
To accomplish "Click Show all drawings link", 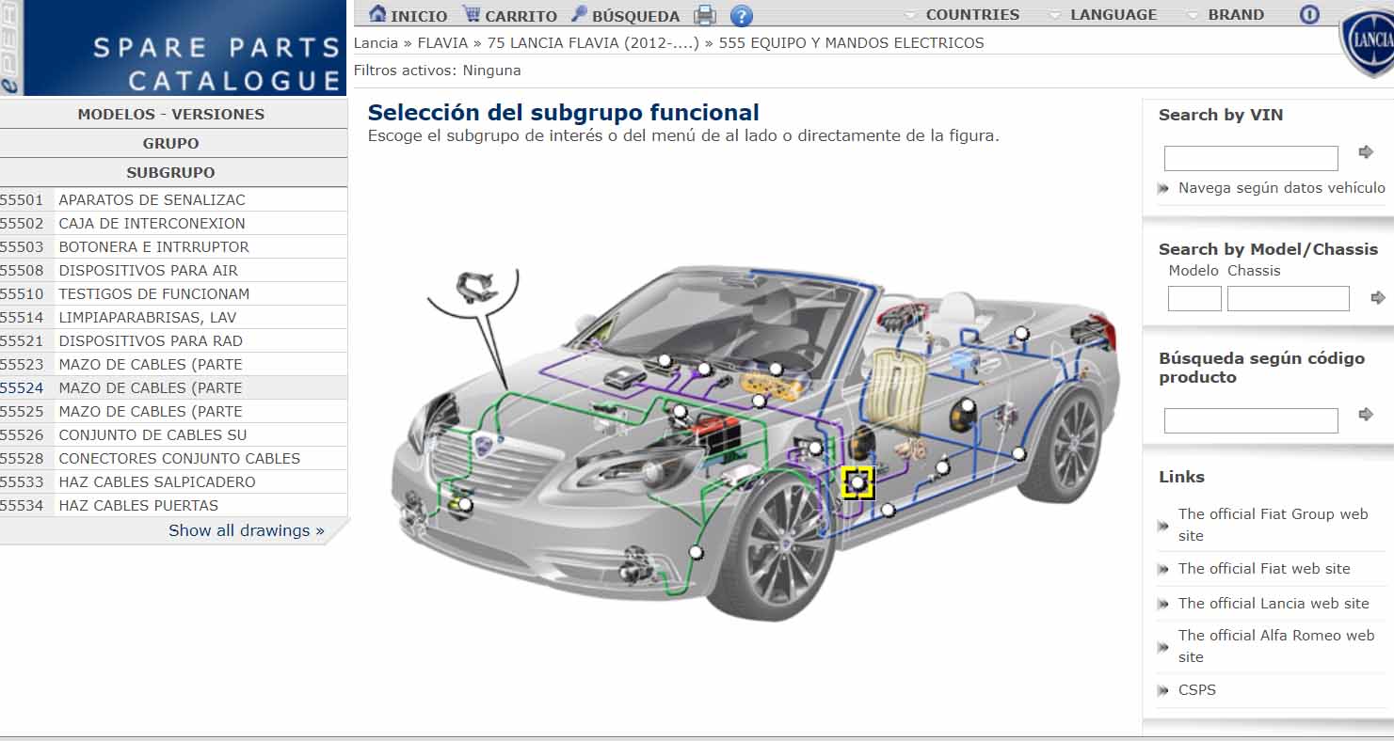I will pyautogui.click(x=247, y=530).
